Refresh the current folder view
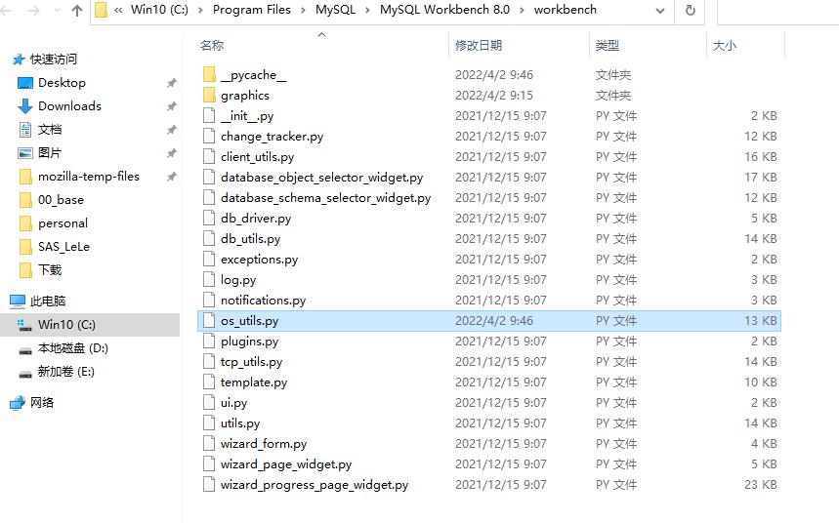 click(690, 10)
